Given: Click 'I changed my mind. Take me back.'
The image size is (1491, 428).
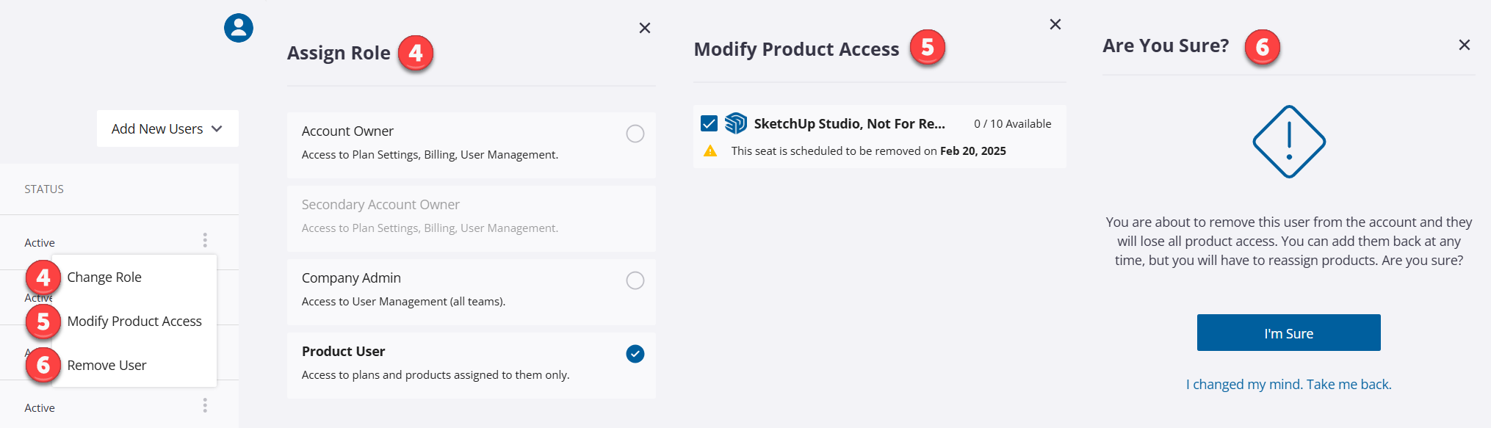Looking at the screenshot, I should pyautogui.click(x=1288, y=385).
